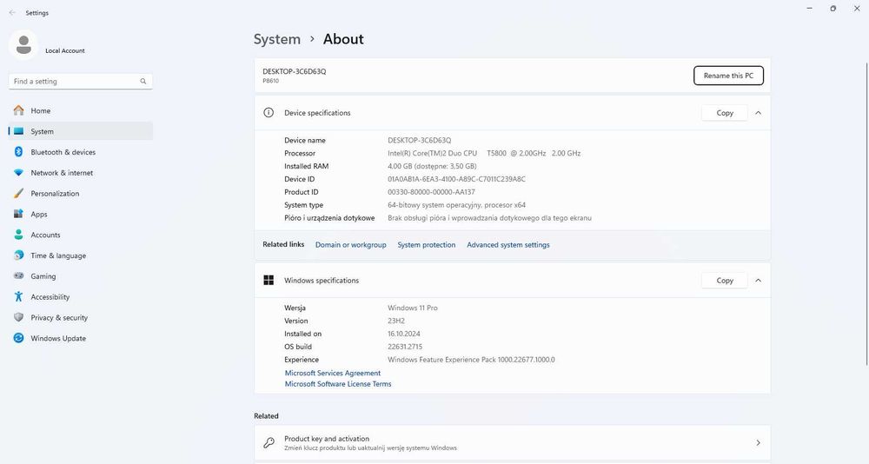Image resolution: width=869 pixels, height=464 pixels.
Task: Click the Accessibility figure icon
Action: [x=18, y=297]
